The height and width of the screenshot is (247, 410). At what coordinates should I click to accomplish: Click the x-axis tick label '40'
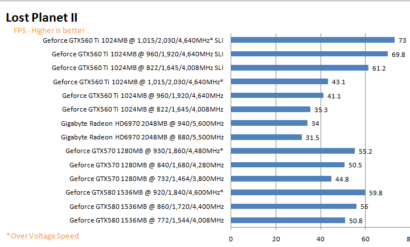point(321,239)
